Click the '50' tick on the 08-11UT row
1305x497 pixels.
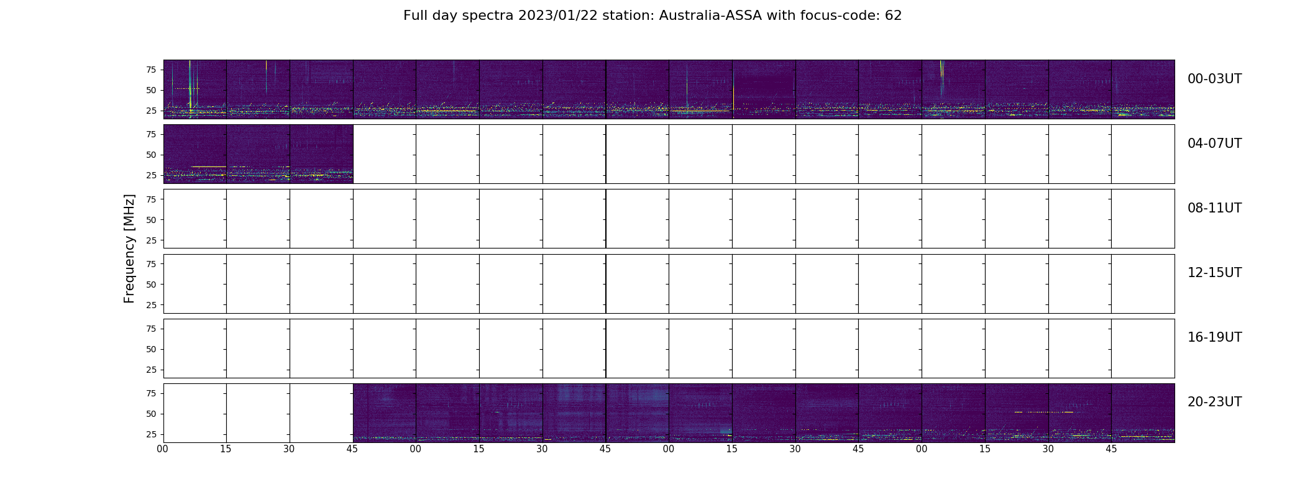pyautogui.click(x=150, y=220)
